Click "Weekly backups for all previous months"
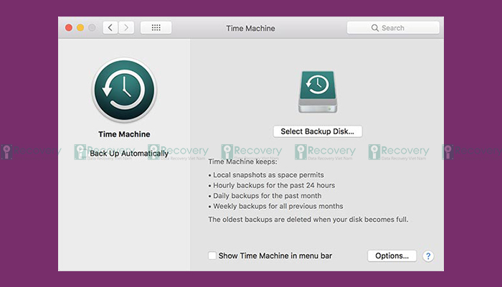Image resolution: width=502 pixels, height=287 pixels. coord(278,207)
